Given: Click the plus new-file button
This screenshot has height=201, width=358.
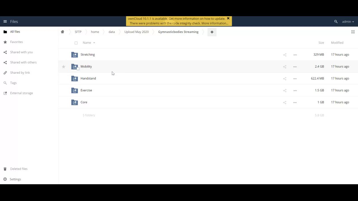Looking at the screenshot, I should (212, 32).
